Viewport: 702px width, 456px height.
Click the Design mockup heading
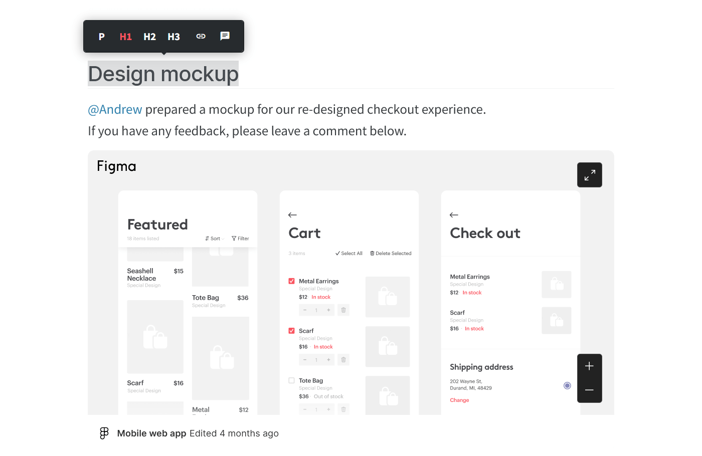click(163, 74)
